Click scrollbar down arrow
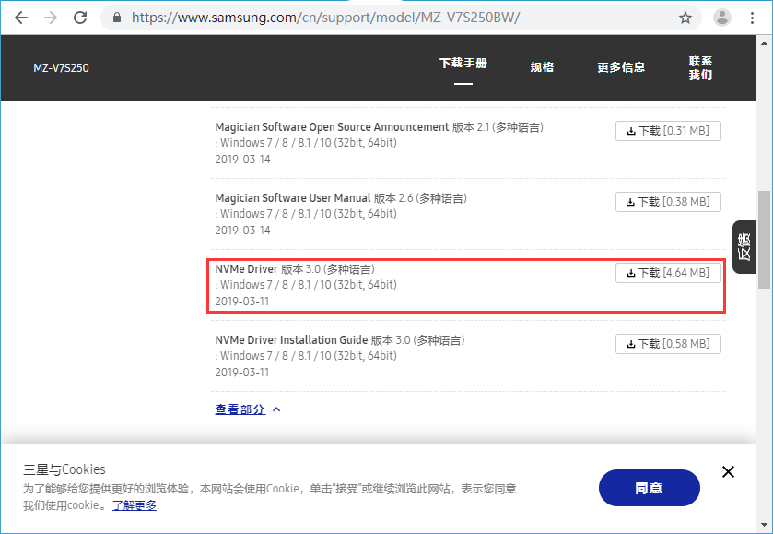 click(764, 525)
